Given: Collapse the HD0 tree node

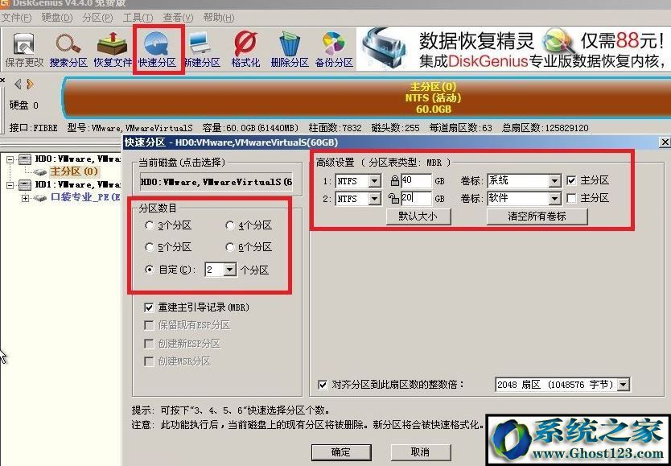Looking at the screenshot, I should pyautogui.click(x=10, y=159).
